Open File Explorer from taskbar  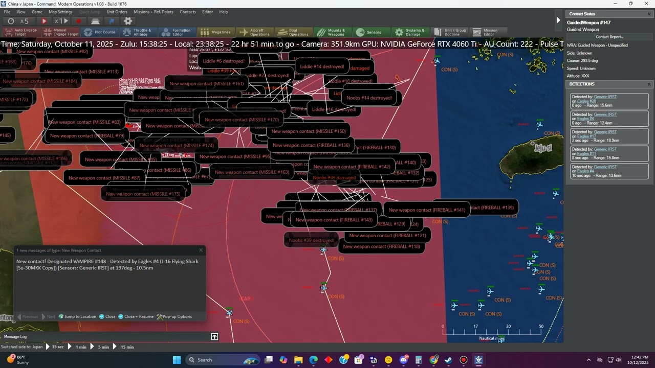point(298,360)
